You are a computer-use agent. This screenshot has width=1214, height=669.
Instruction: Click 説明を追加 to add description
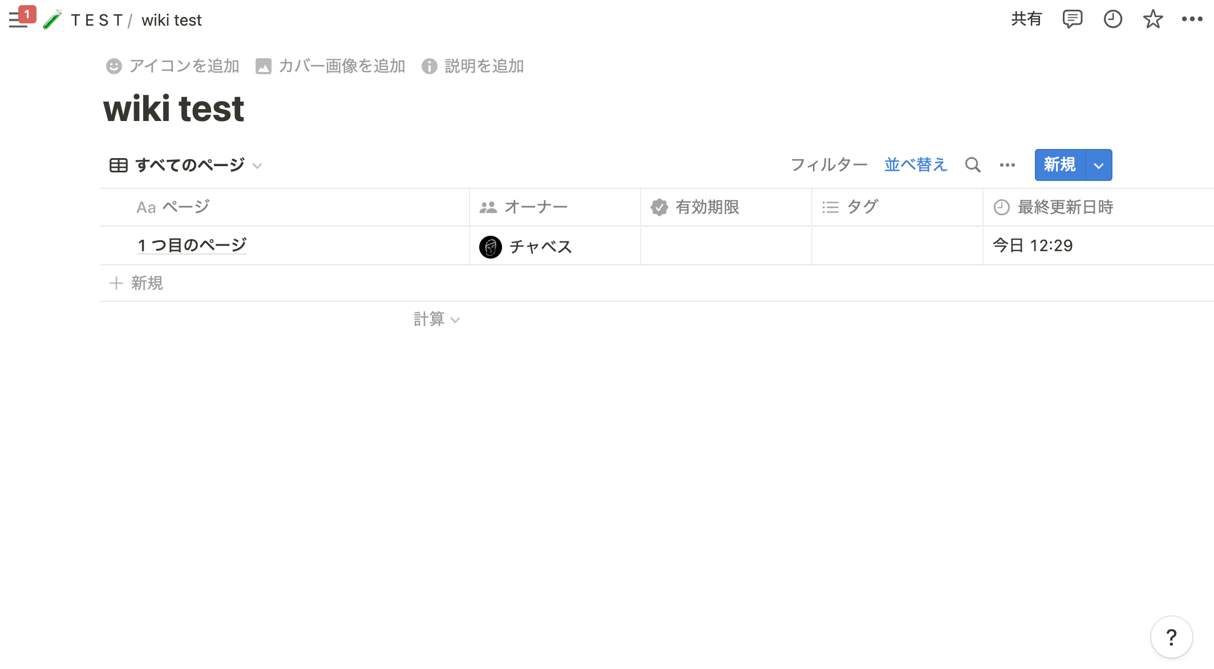pos(473,66)
